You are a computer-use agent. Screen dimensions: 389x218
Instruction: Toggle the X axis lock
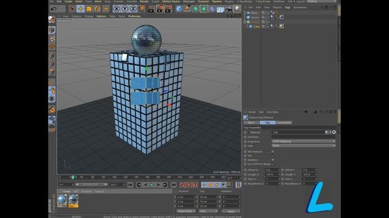tap(116, 9)
